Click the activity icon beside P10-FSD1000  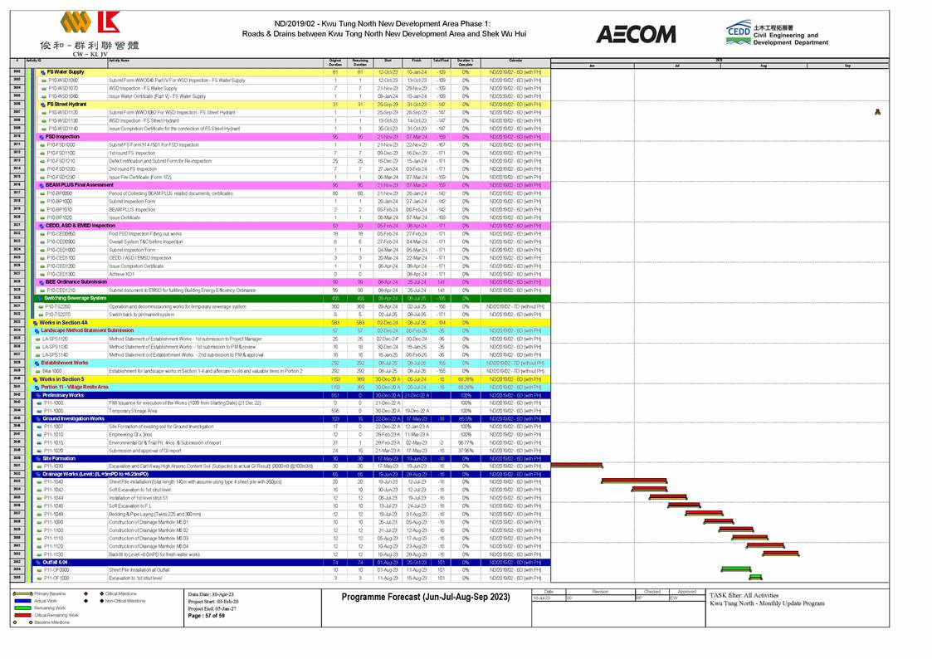(x=43, y=145)
